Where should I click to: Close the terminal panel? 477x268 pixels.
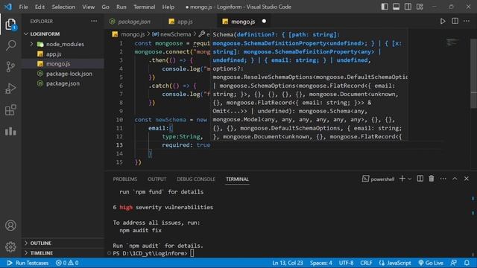pos(467,179)
